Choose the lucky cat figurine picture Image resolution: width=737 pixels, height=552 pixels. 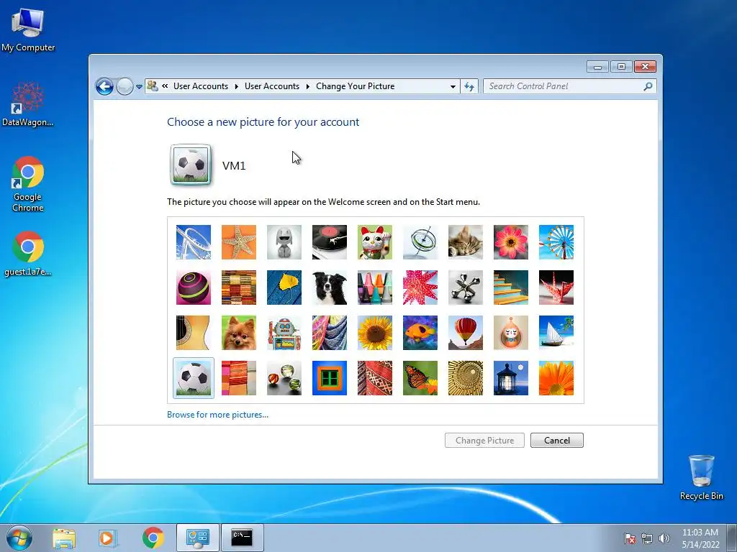(x=375, y=242)
